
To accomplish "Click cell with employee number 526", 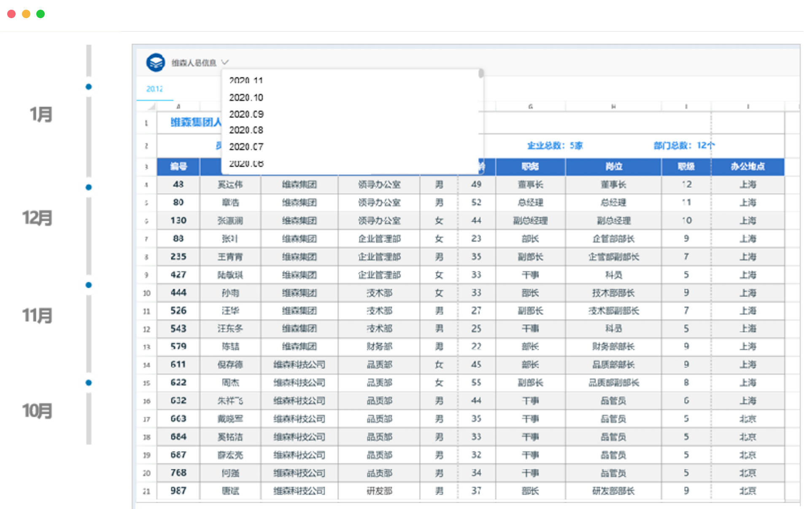I will [178, 311].
